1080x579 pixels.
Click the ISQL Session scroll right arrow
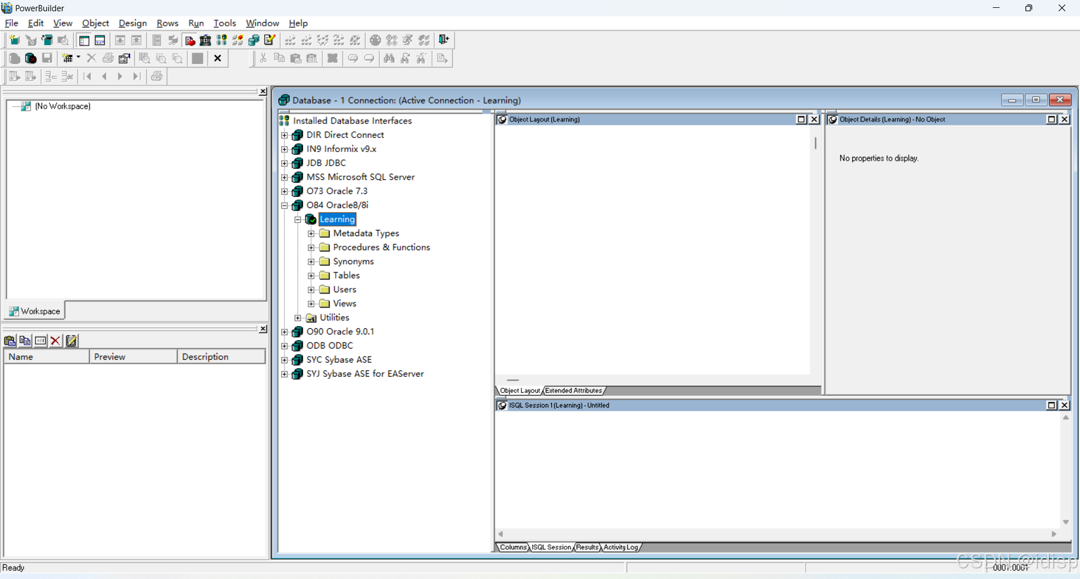point(1054,534)
